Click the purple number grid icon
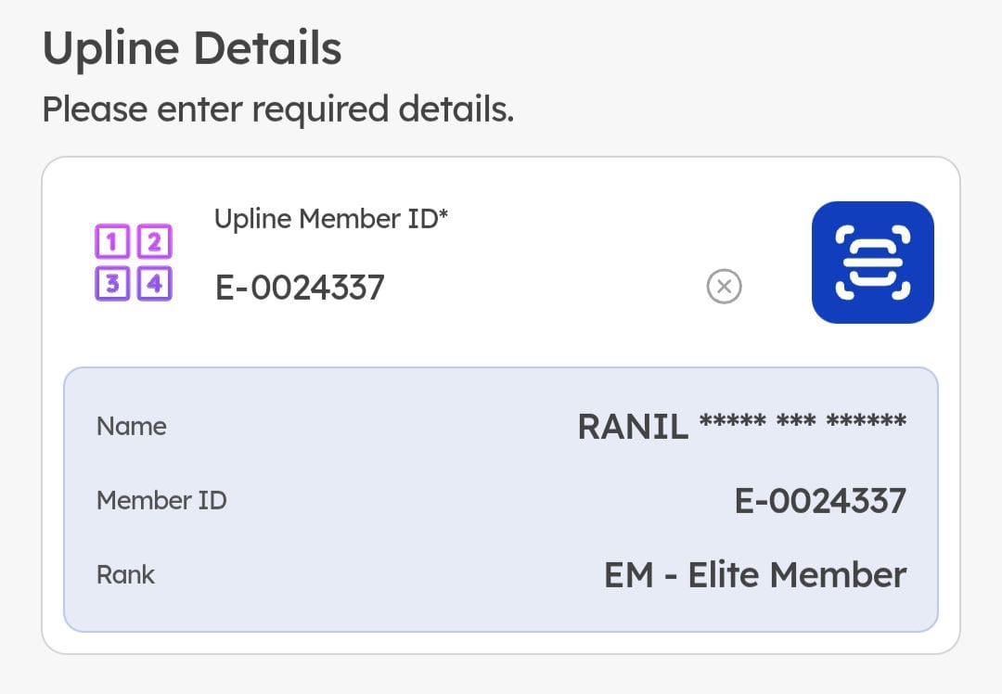 click(134, 263)
